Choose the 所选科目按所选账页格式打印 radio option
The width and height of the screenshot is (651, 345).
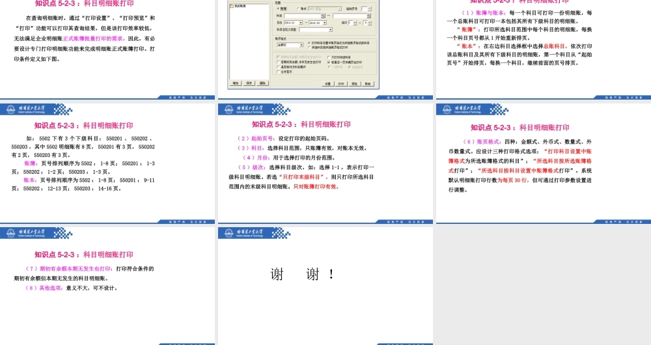click(x=309, y=48)
